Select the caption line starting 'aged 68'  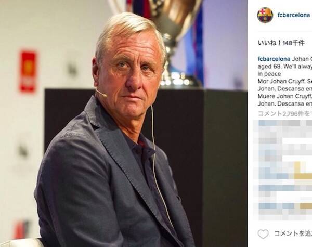pyautogui.click(x=285, y=67)
